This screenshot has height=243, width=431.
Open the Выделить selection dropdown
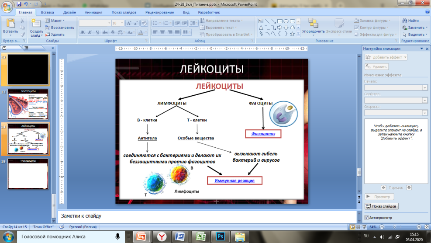click(416, 35)
